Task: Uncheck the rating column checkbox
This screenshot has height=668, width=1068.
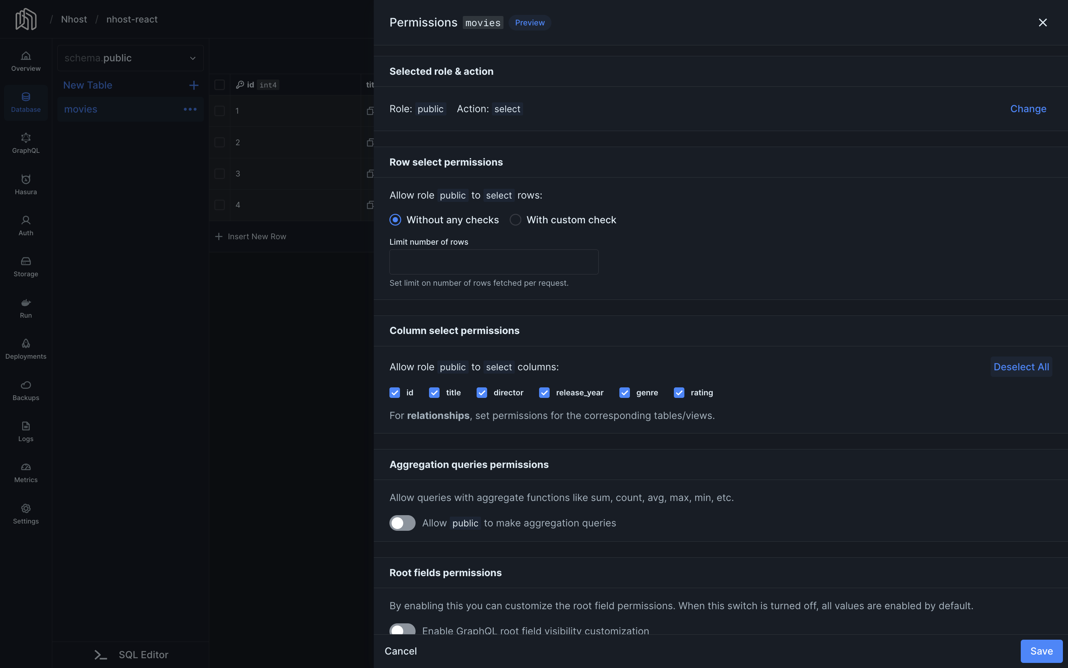Action: pos(679,393)
